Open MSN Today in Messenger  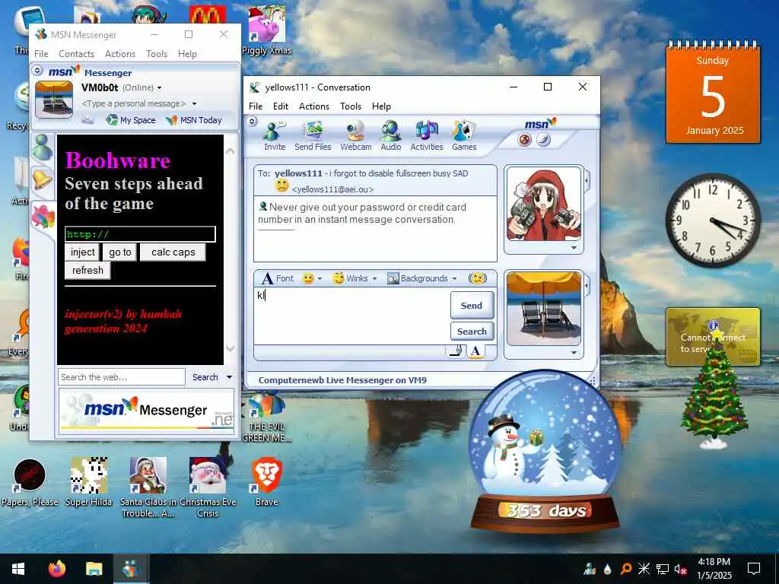[194, 119]
